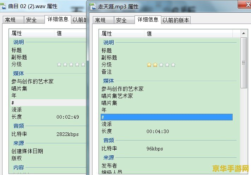Set rating to two stars in mp3 window
The height and width of the screenshot is (175, 251).
point(155,65)
